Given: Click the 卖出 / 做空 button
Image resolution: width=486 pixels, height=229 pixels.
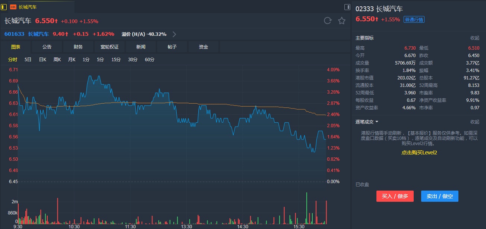Looking at the screenshot, I should coord(439,196).
